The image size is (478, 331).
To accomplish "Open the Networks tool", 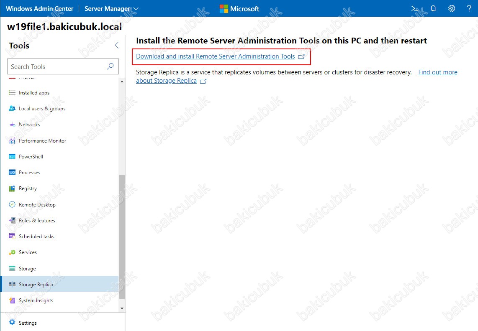I will 60,125.
